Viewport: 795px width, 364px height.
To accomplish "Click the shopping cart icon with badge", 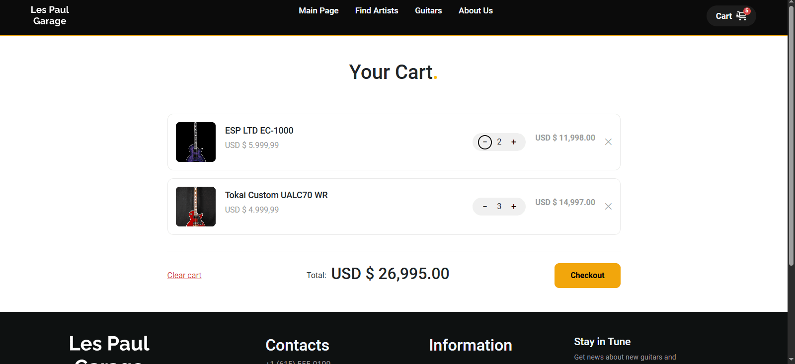I will click(x=743, y=15).
